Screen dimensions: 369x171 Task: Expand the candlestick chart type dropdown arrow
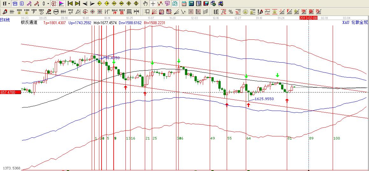tap(48, 3)
